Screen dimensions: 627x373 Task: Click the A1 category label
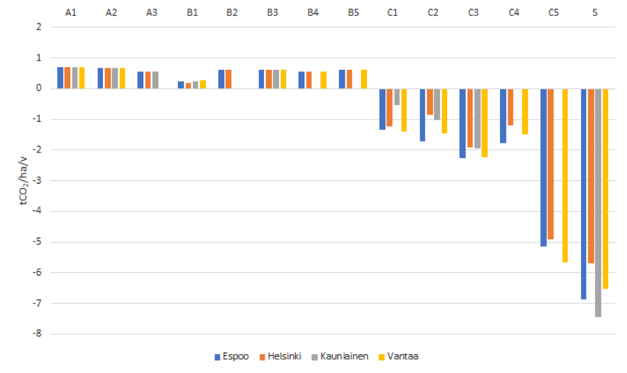[x=71, y=12]
